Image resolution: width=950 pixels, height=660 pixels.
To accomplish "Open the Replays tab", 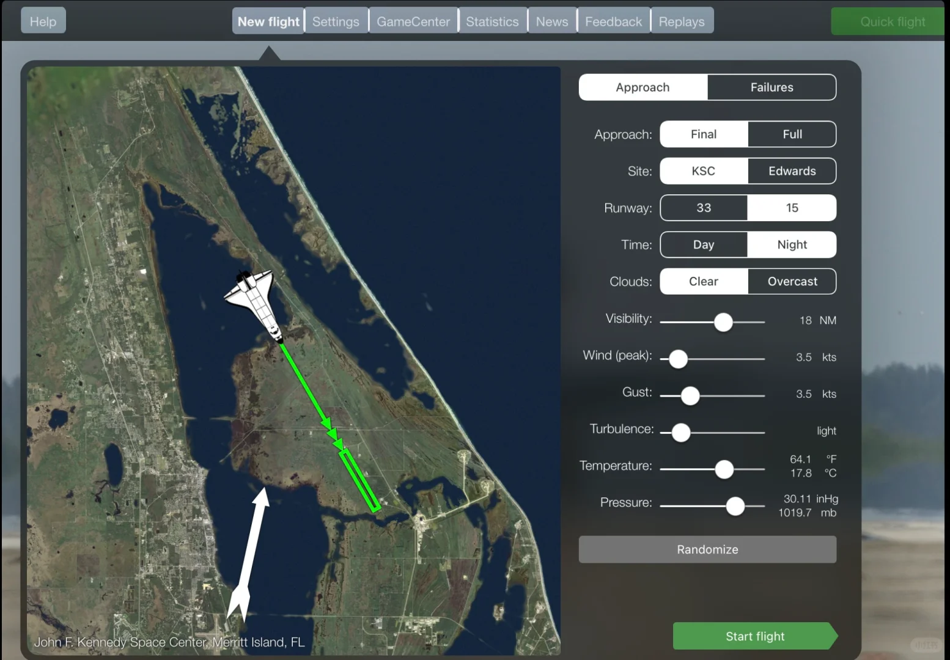I will tap(682, 21).
